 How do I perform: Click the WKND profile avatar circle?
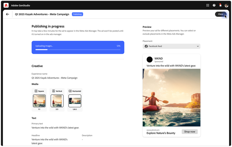pos(150,60)
